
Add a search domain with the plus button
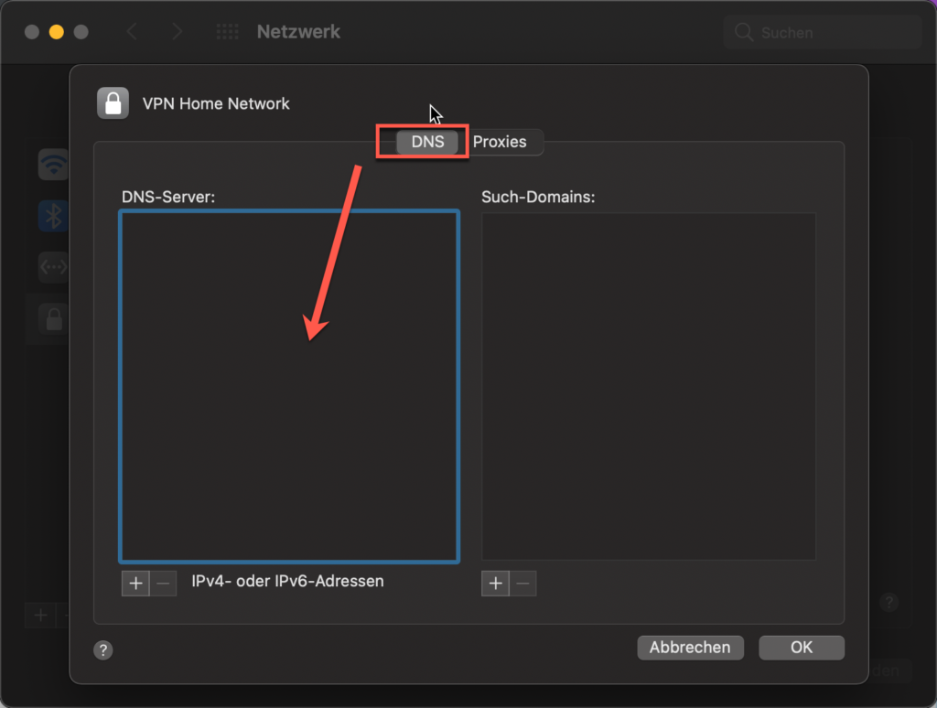coord(494,583)
